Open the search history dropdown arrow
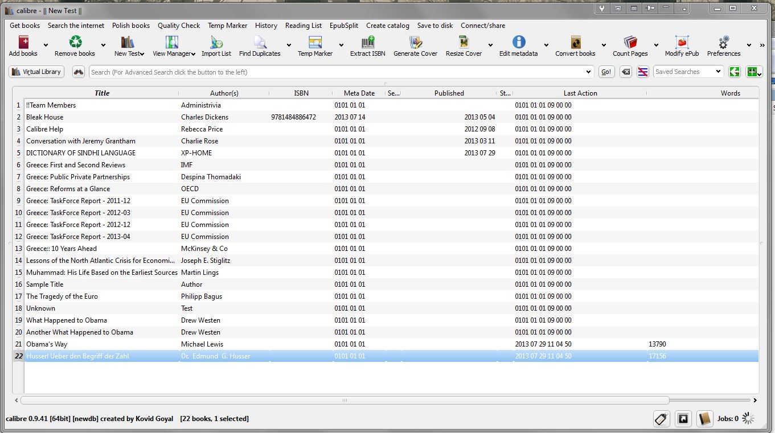The image size is (775, 433). tap(588, 72)
